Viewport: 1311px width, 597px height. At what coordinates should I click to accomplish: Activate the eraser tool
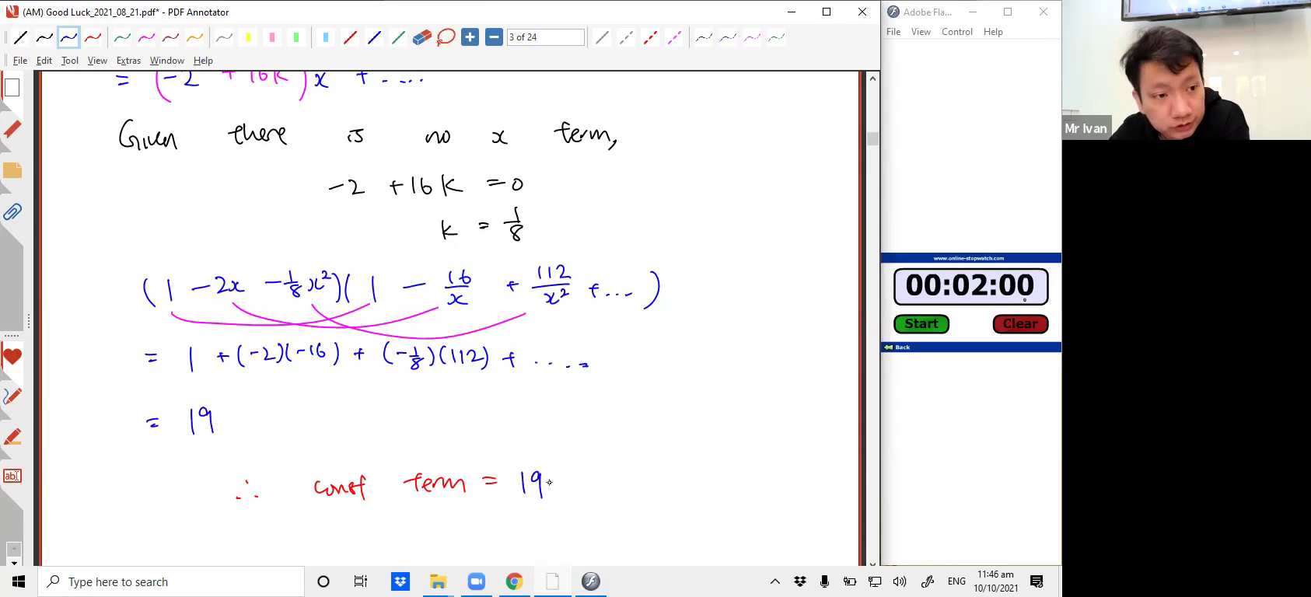pyautogui.click(x=422, y=37)
